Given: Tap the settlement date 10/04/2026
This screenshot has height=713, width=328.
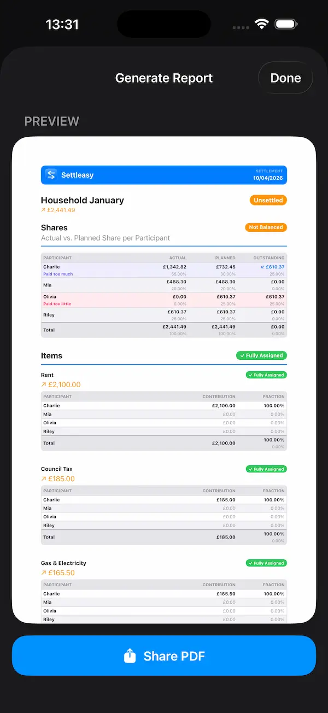Looking at the screenshot, I should (x=268, y=178).
